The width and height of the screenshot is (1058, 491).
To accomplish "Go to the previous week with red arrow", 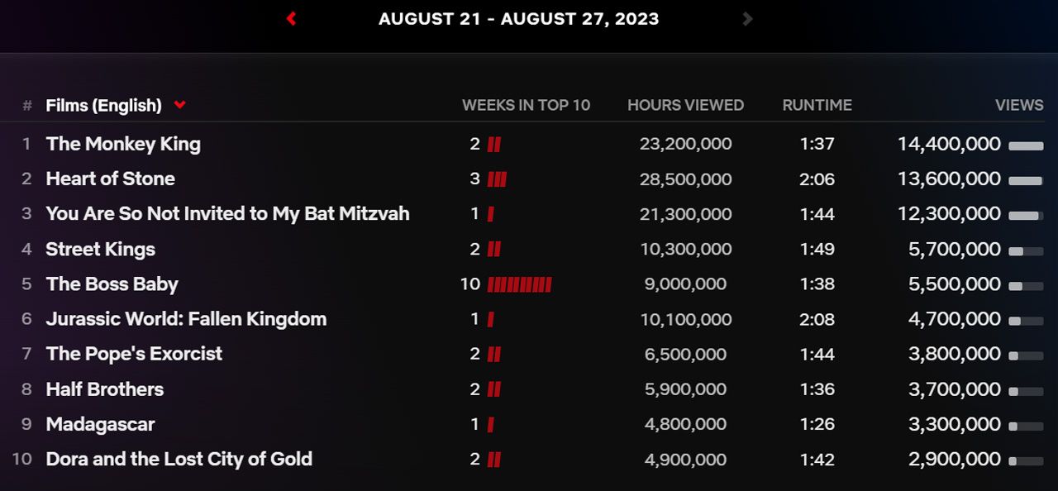I will [x=291, y=19].
